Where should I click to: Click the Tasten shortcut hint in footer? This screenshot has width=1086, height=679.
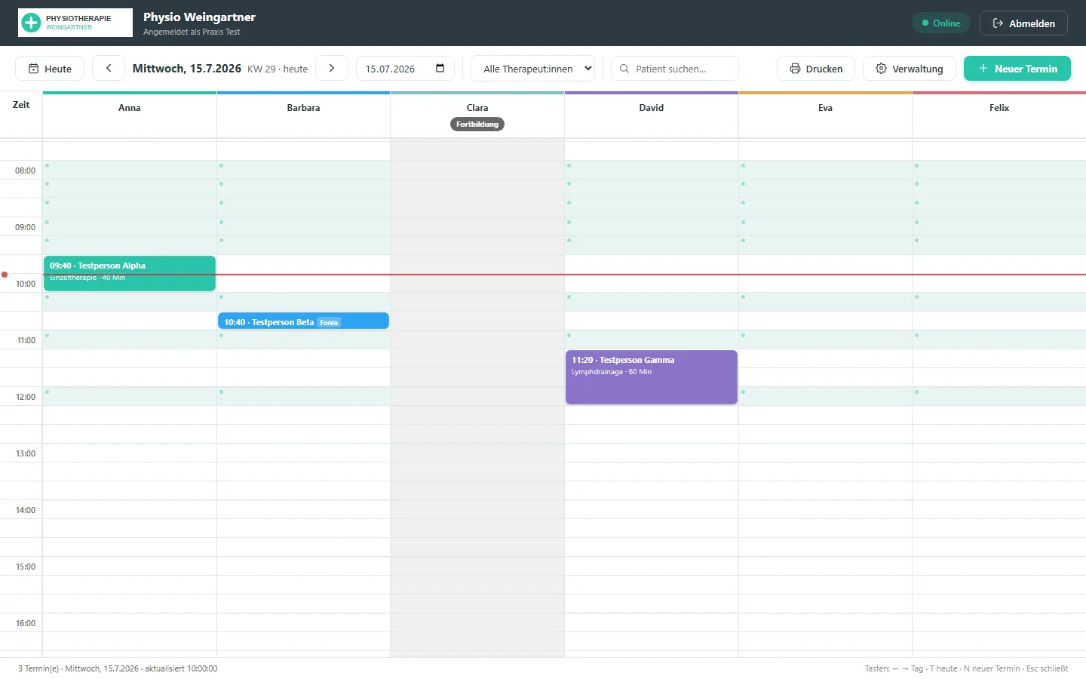966,668
